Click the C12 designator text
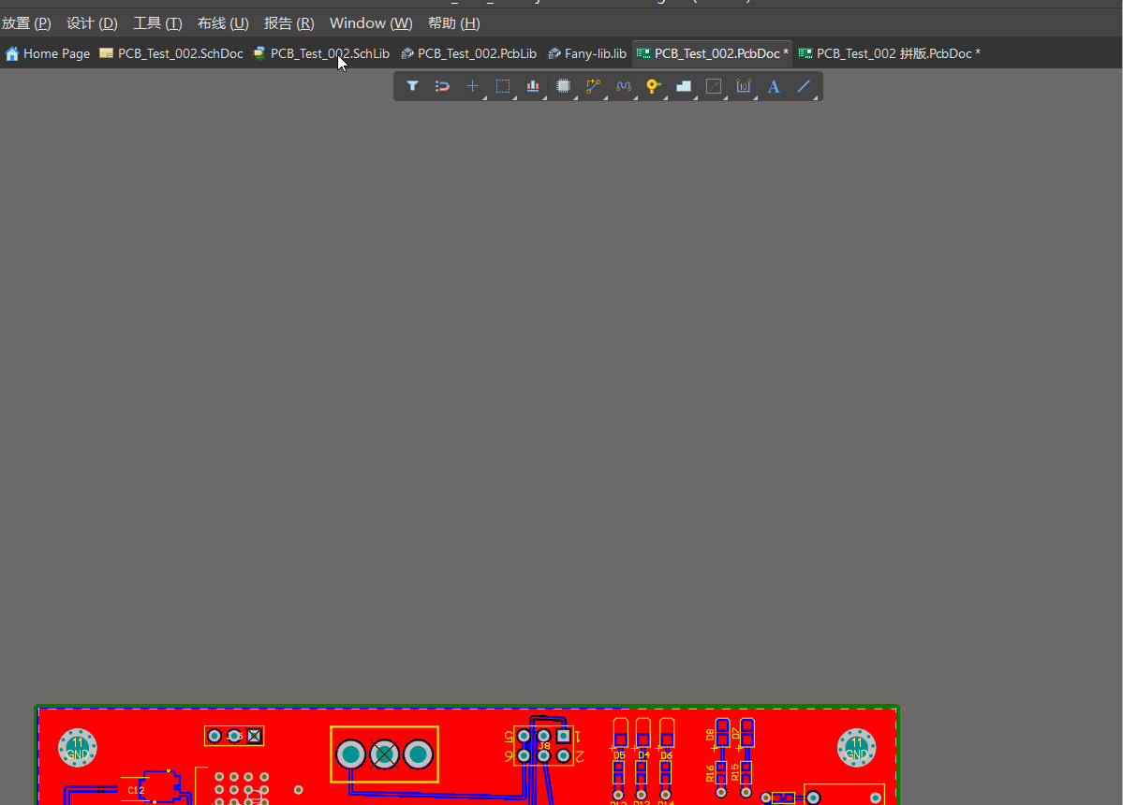Viewport: 1123px width, 805px height. coord(136,790)
